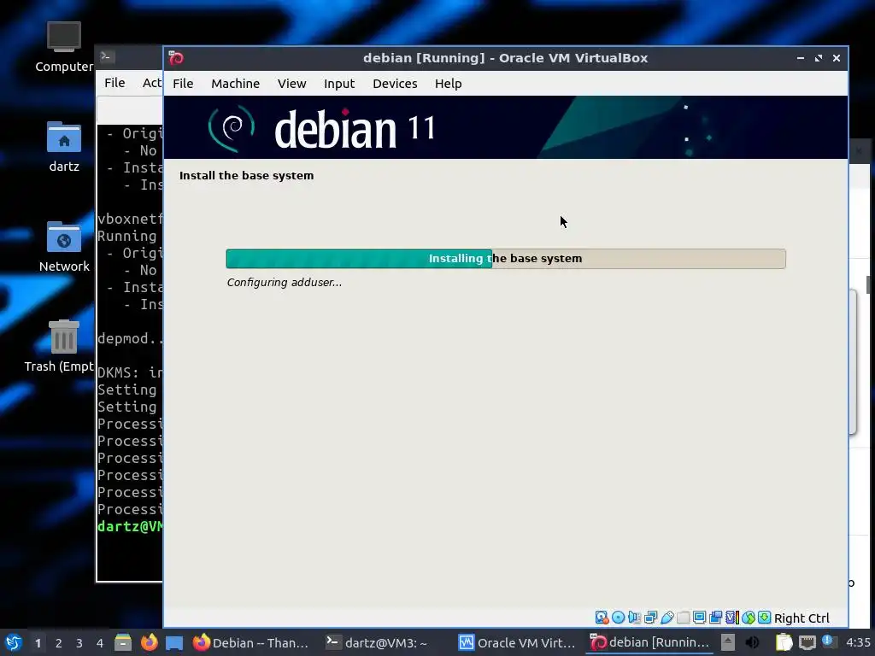Switch to dartz@VM3 terminal task
875x656 pixels.
coord(377,642)
